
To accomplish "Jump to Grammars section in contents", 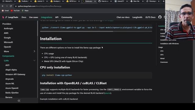I will tap(164, 62).
